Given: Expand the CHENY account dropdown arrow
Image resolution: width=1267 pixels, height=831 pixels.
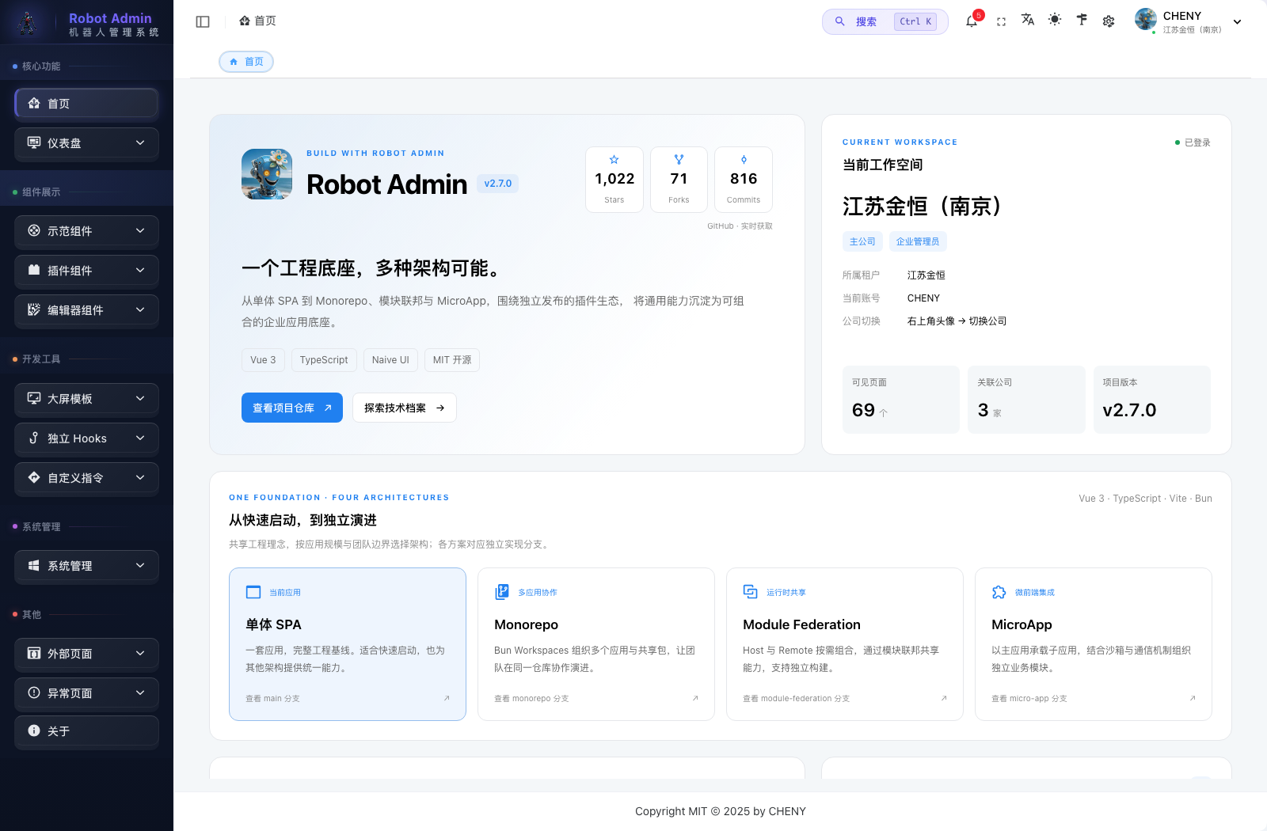Looking at the screenshot, I should click(x=1238, y=22).
